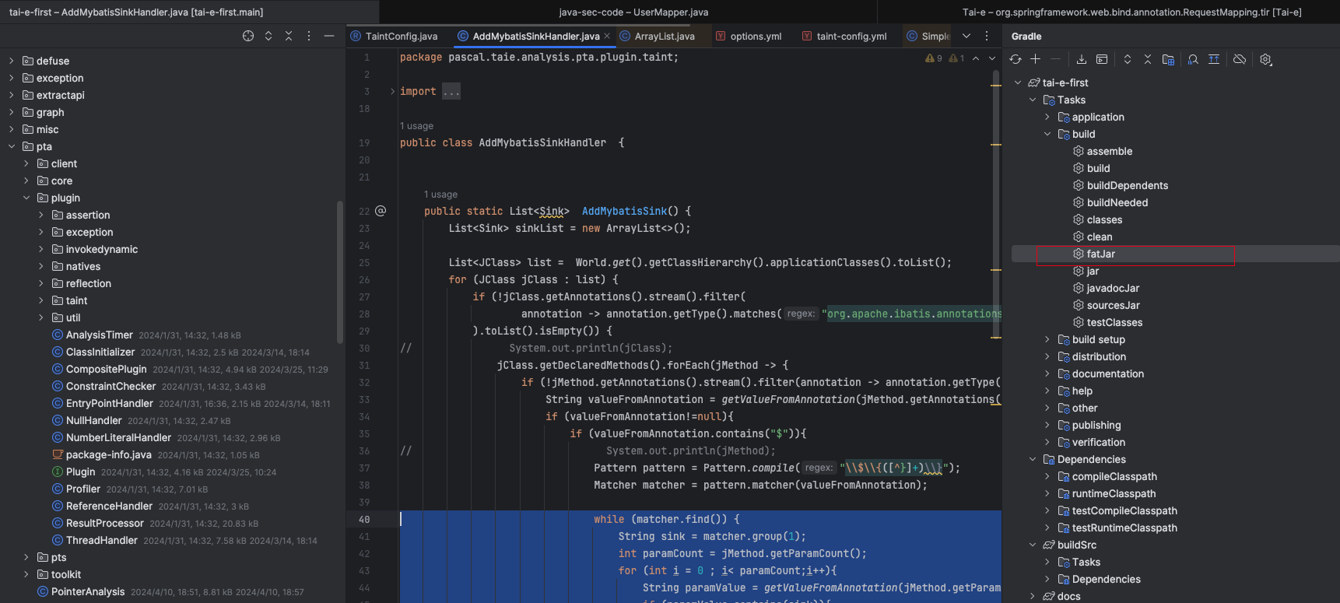Hide the Project tool window
Viewport: 1340px width, 603px height.
329,36
